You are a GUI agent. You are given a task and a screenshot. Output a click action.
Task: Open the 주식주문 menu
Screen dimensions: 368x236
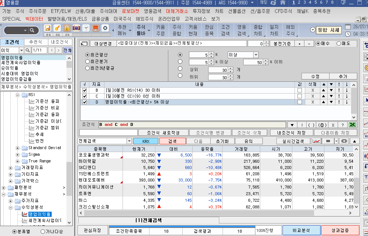38,11
